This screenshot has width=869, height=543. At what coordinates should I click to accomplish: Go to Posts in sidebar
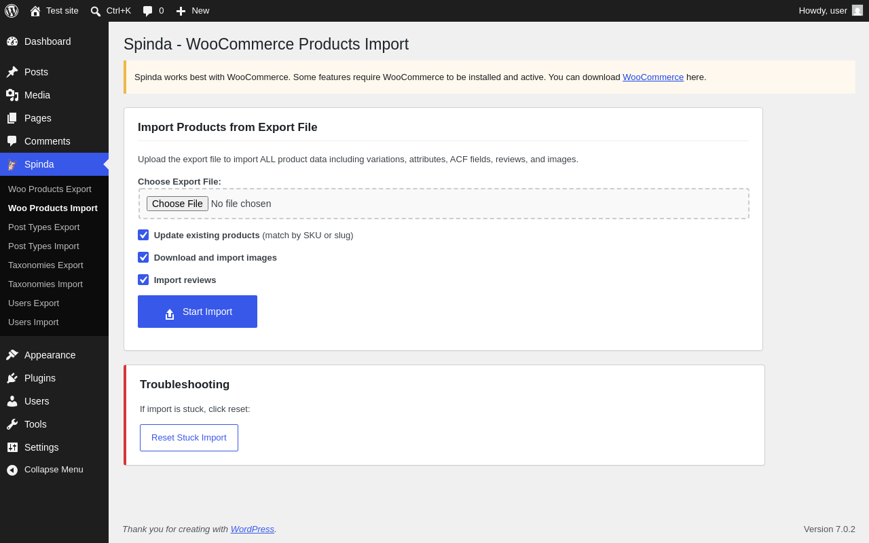tap(54, 72)
